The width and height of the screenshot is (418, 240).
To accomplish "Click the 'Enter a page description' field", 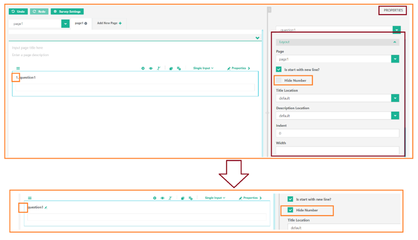I will point(30,55).
